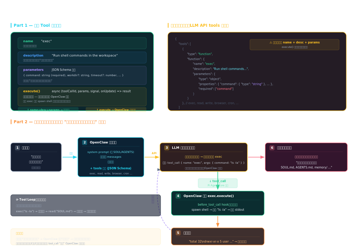357x250 pixels.
Task: Select the '"tools": [' JSON line
Action: pyautogui.click(x=185, y=44)
